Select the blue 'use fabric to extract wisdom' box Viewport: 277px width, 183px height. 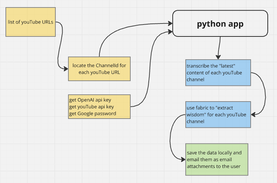click(218, 115)
